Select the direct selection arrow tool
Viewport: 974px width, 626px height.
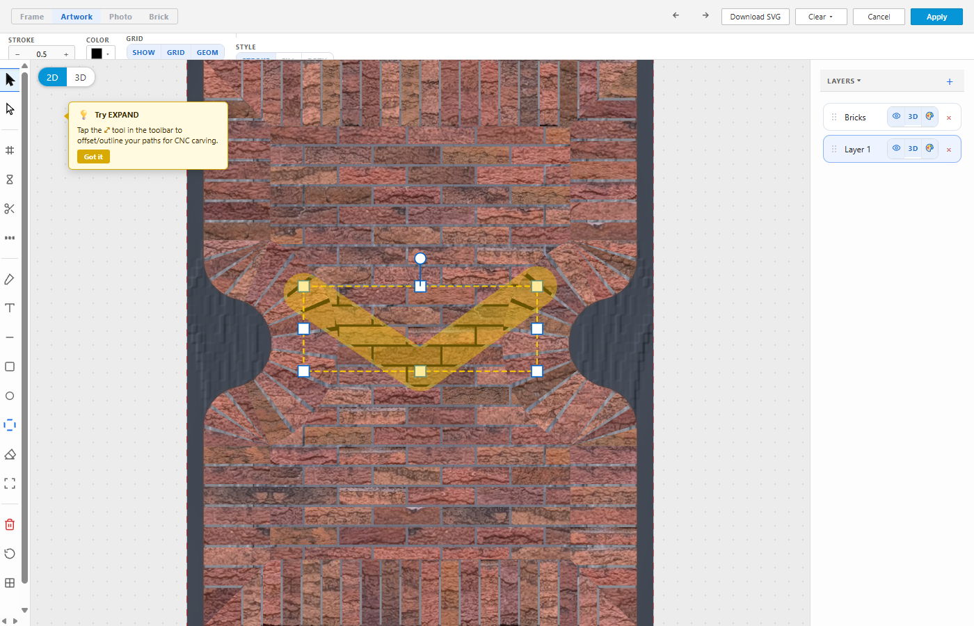(x=10, y=109)
